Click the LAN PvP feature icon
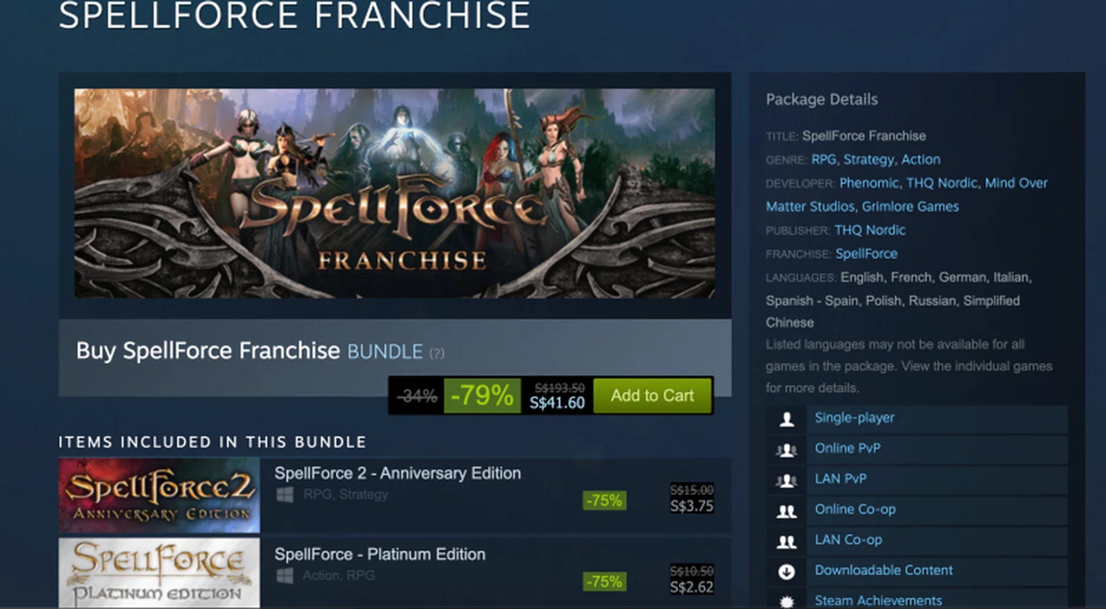1106x609 pixels. [786, 480]
